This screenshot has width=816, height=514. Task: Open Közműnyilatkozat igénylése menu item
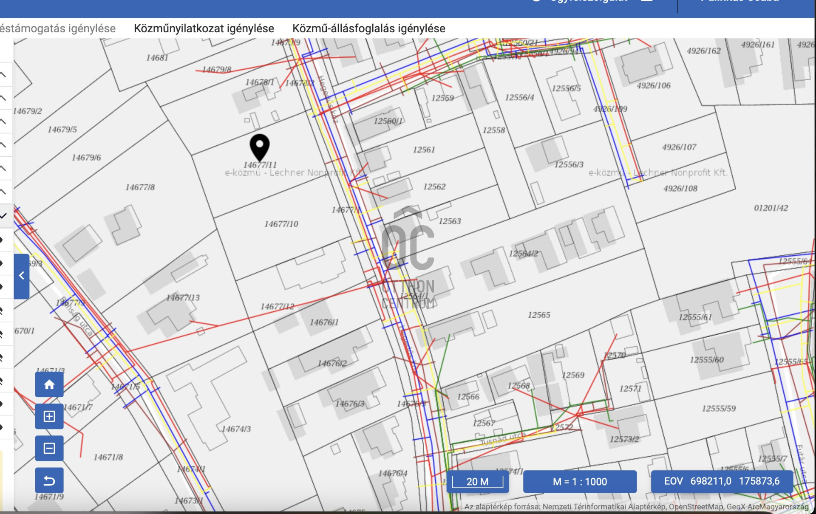(204, 28)
